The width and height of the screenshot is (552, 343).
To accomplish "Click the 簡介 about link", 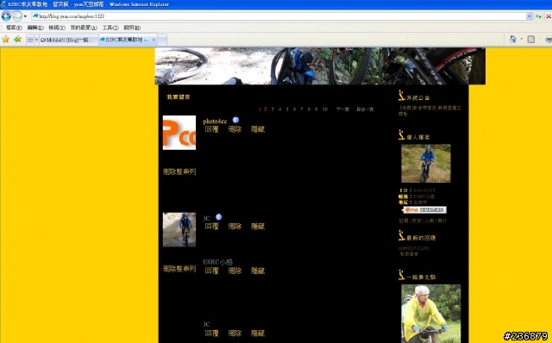I will pos(442,221).
